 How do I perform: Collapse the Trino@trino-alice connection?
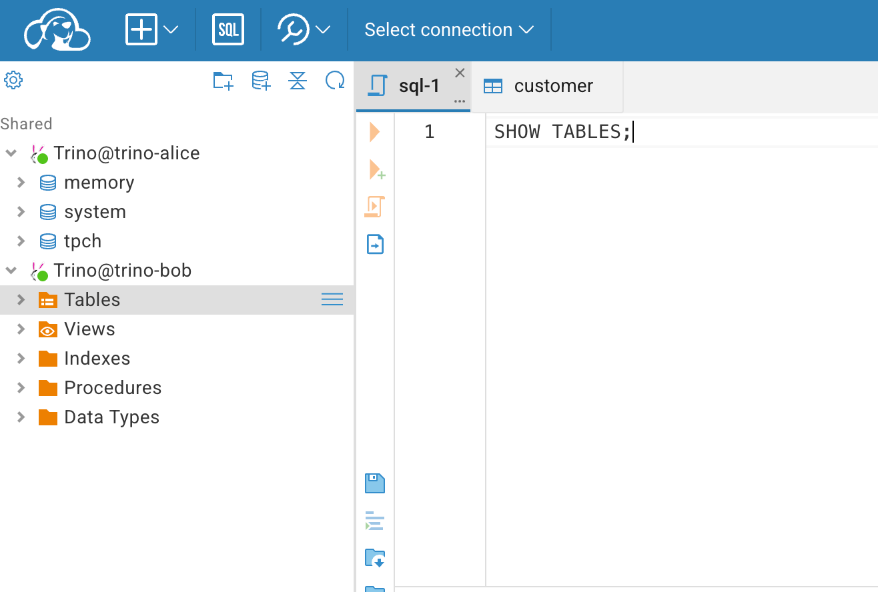(11, 153)
